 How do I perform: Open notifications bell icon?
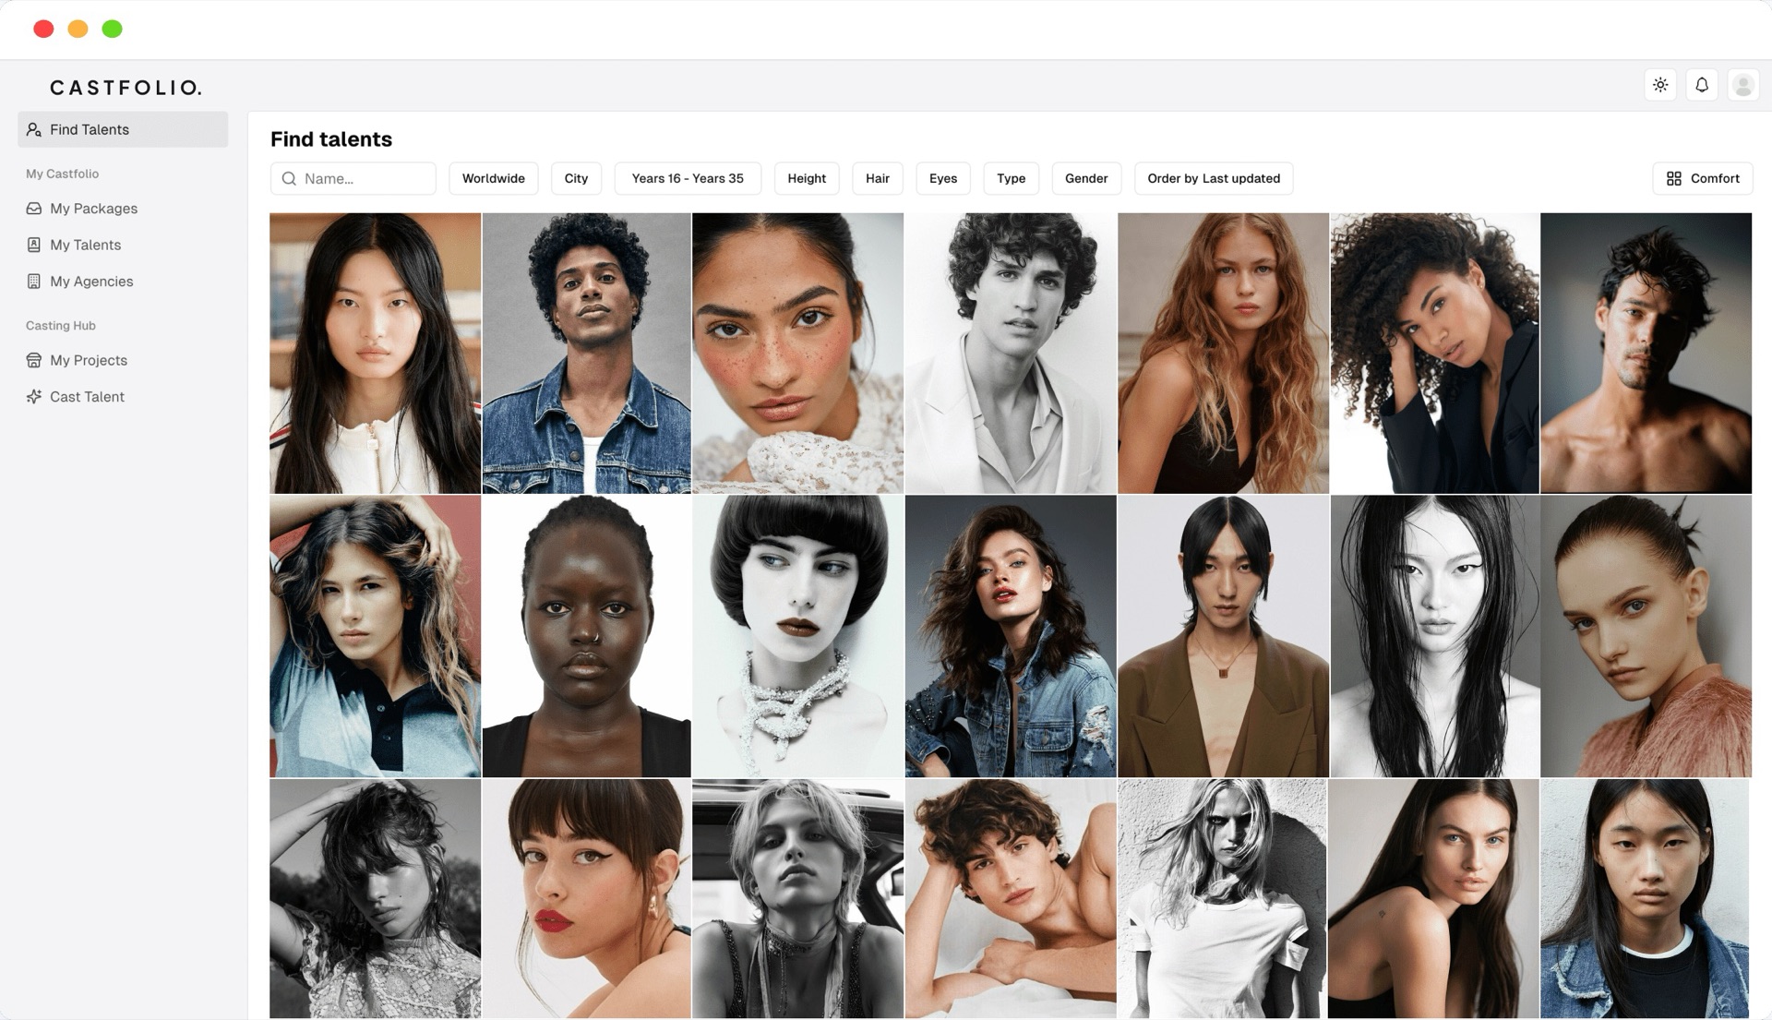point(1702,85)
